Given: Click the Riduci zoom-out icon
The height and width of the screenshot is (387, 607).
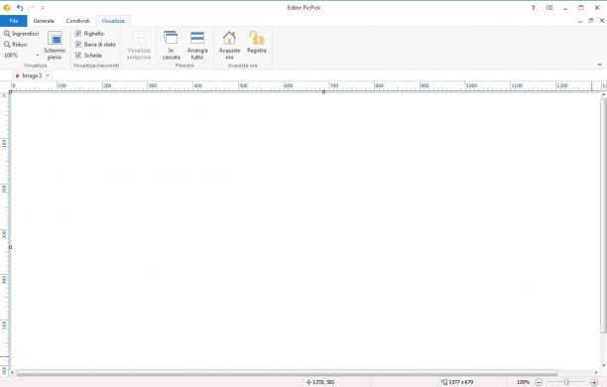Looking at the screenshot, I should coord(7,45).
